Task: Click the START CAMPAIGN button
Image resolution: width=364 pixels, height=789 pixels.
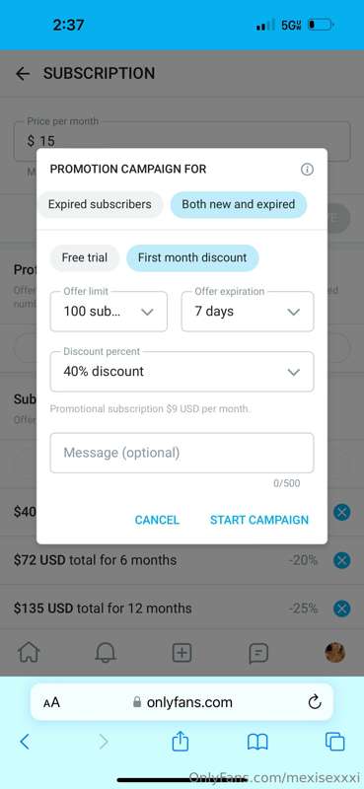Action: click(x=259, y=520)
